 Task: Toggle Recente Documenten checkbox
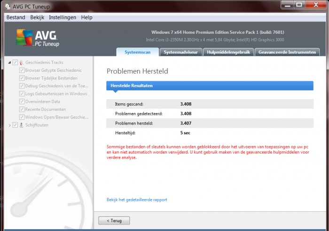(22, 109)
